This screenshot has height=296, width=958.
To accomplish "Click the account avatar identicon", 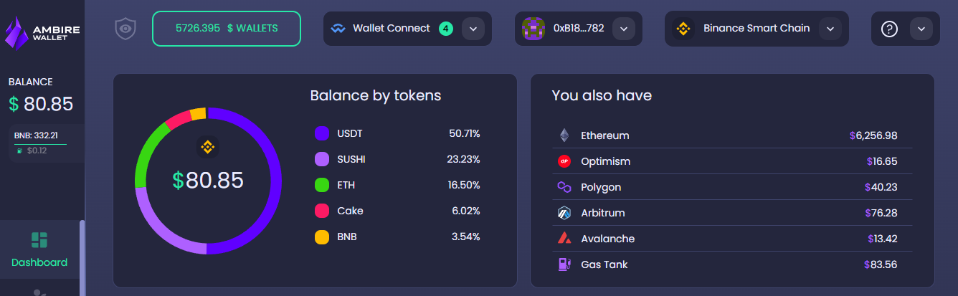I will [532, 29].
